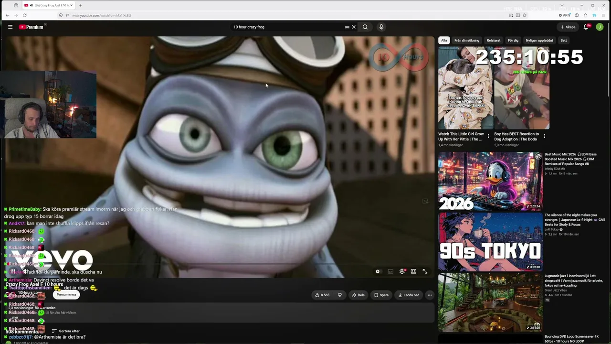611x344 pixels.
Task: Select the För dig filter chip
Action: (513, 41)
